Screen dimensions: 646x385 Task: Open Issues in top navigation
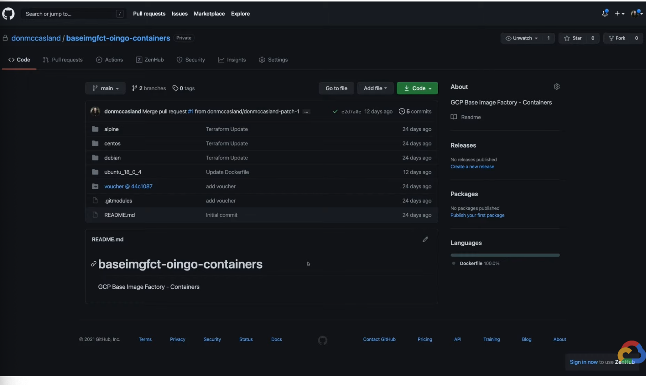click(180, 14)
